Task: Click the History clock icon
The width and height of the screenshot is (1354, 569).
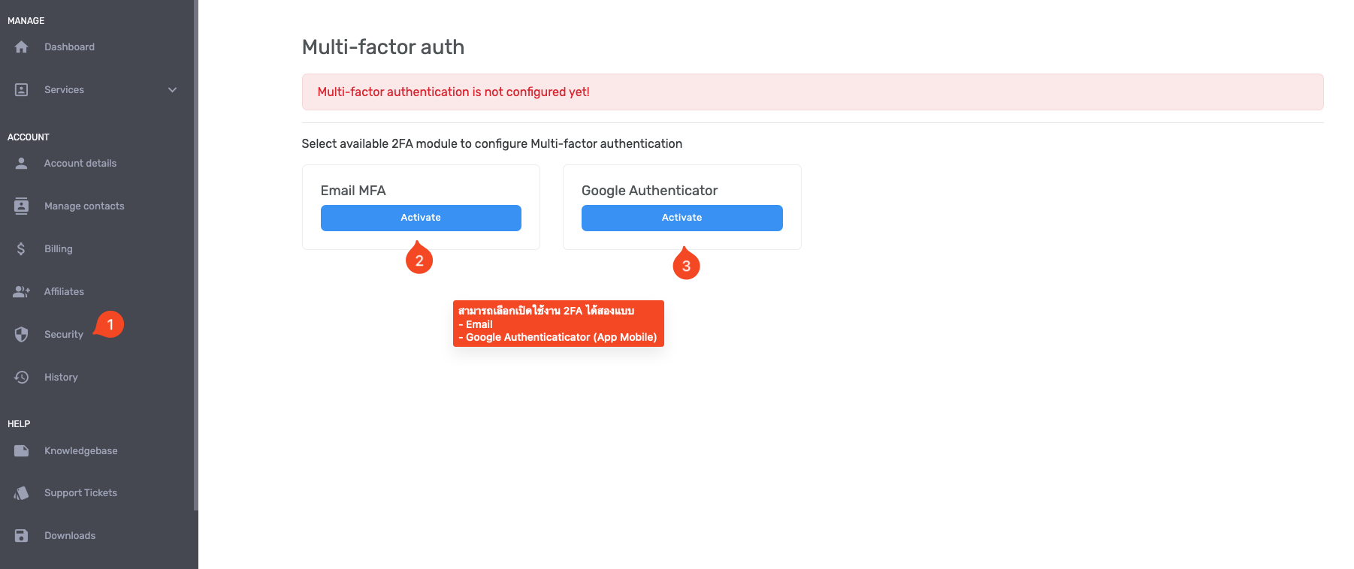Action: [x=21, y=377]
